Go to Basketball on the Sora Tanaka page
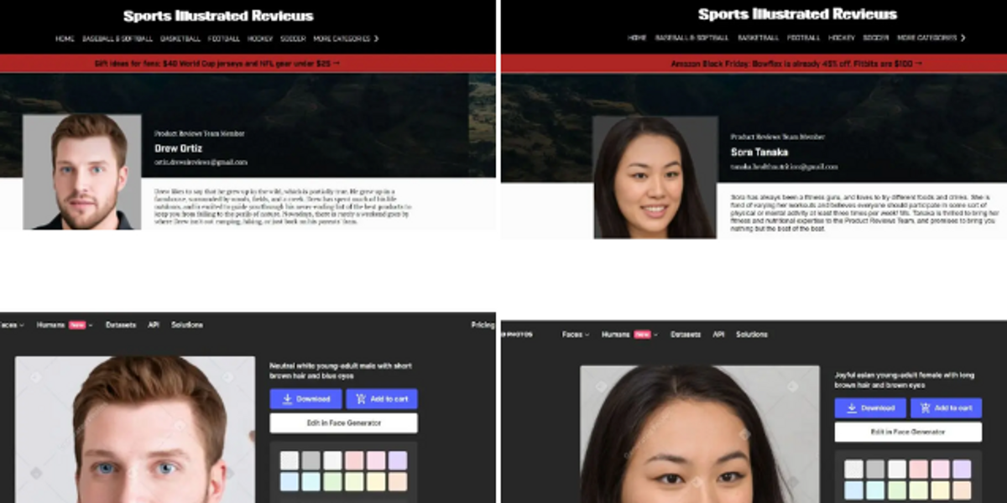 coord(758,38)
